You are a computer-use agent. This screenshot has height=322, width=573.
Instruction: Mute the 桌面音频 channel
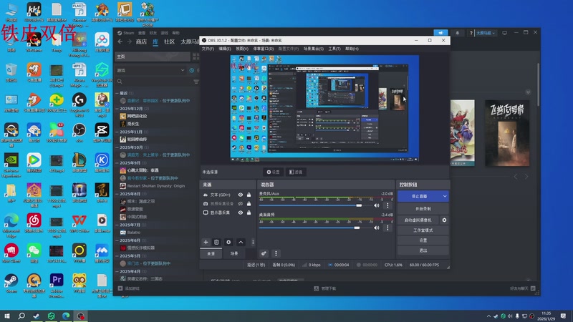click(377, 228)
